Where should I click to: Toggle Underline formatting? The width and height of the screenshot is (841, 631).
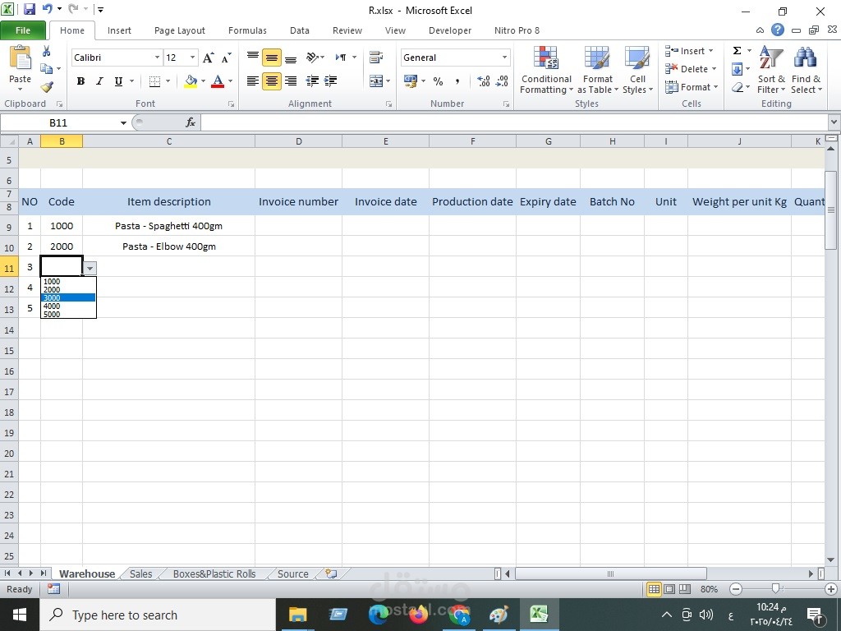(118, 81)
